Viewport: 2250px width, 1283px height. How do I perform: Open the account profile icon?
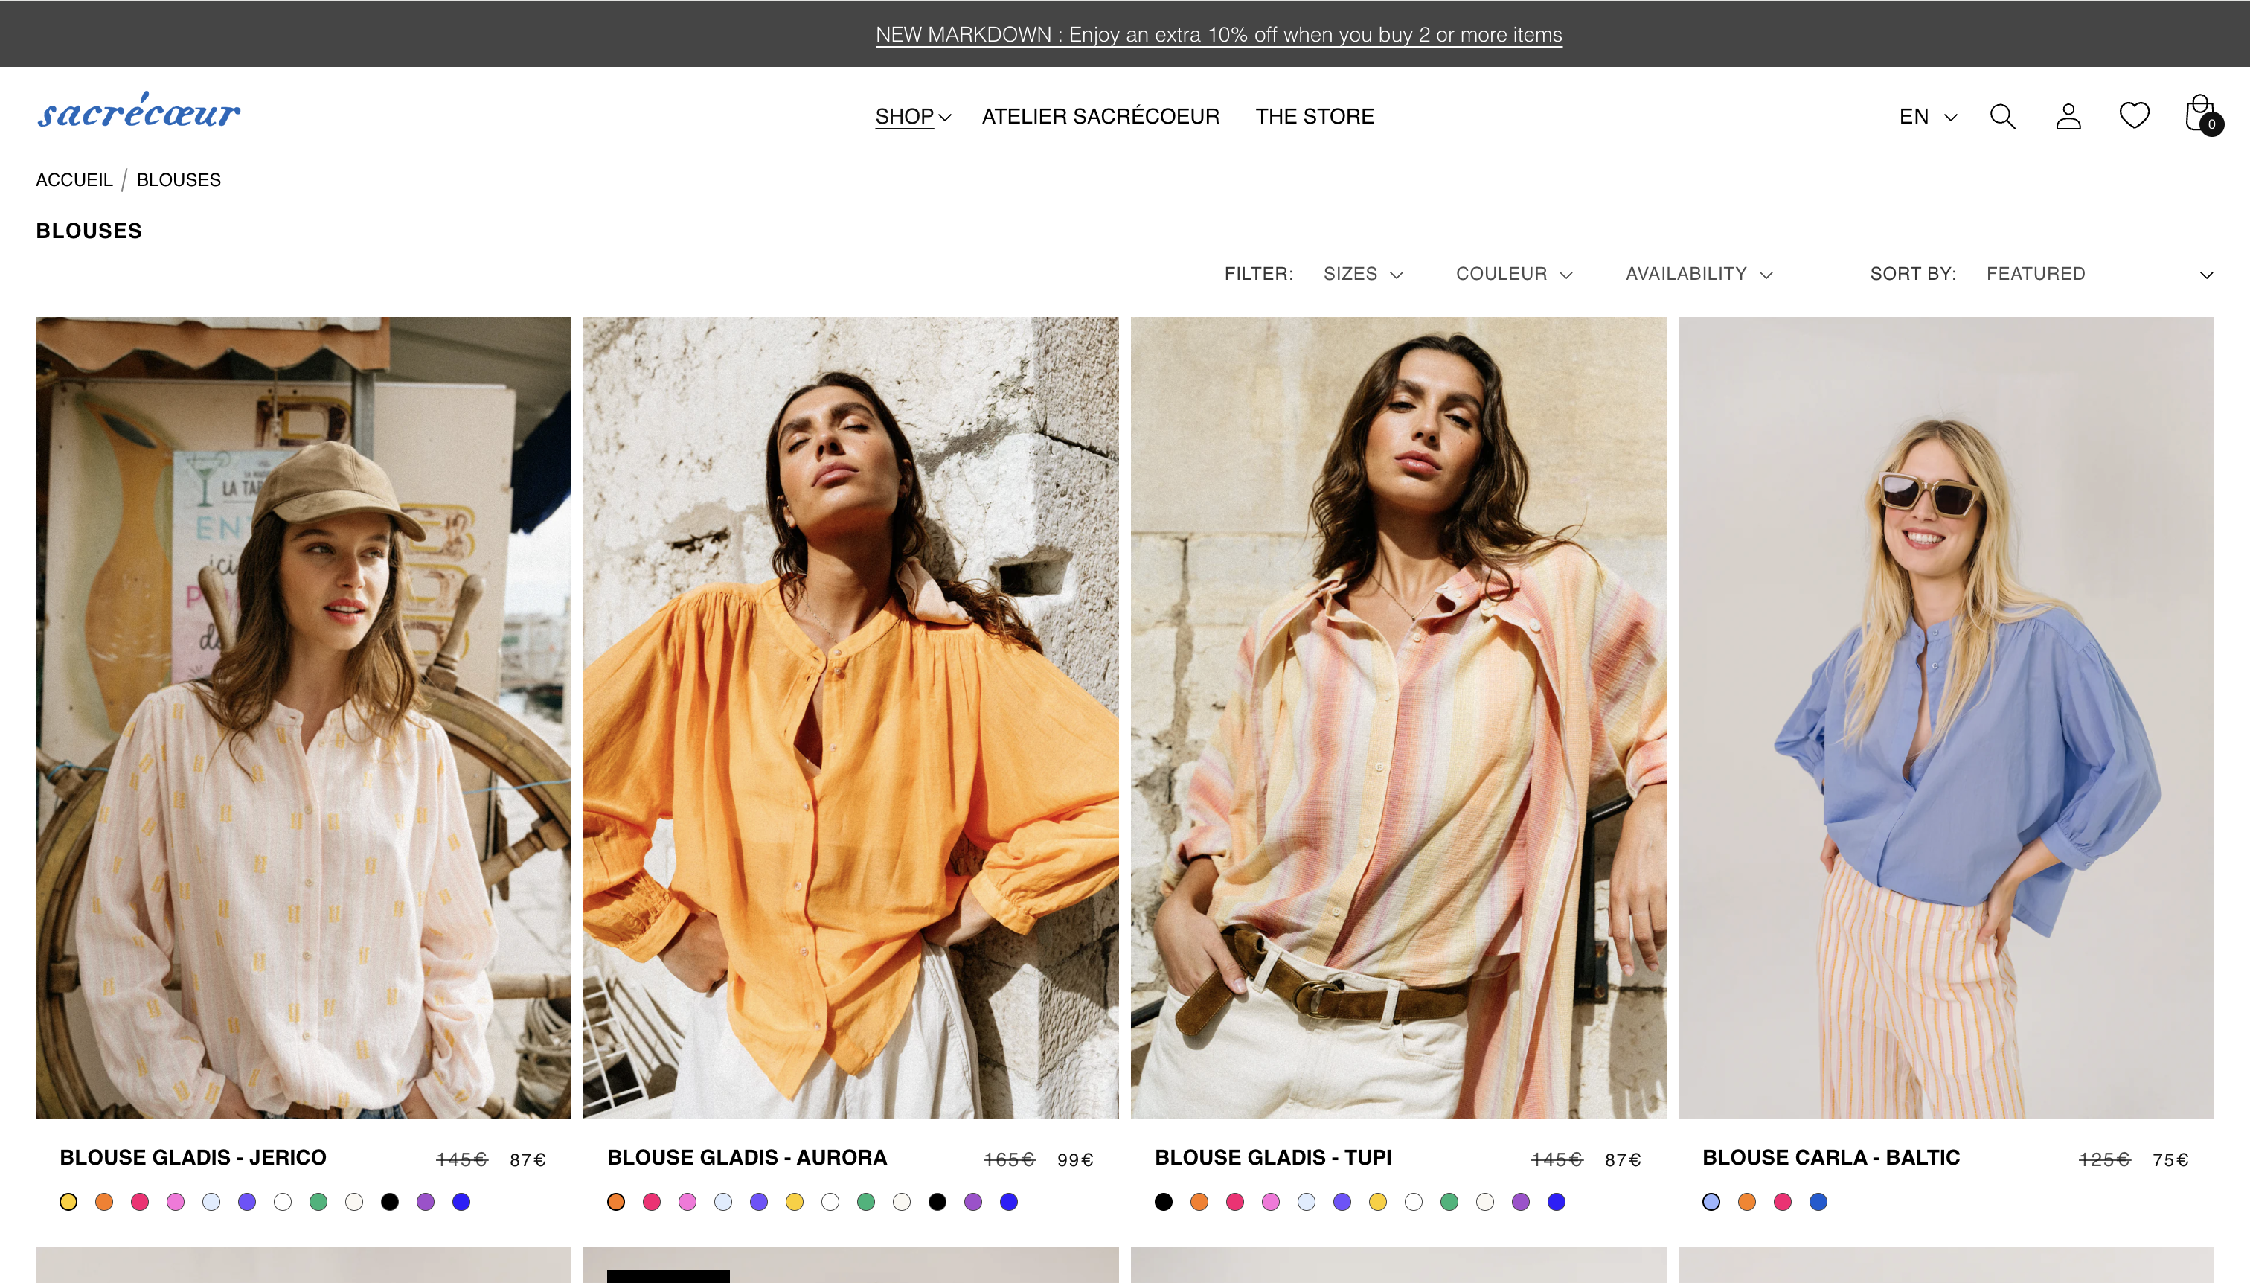coord(2068,116)
